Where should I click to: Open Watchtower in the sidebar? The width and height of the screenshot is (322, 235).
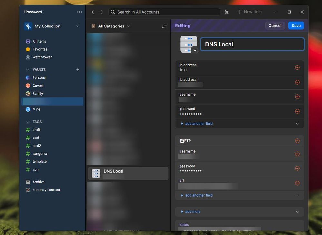coord(42,57)
